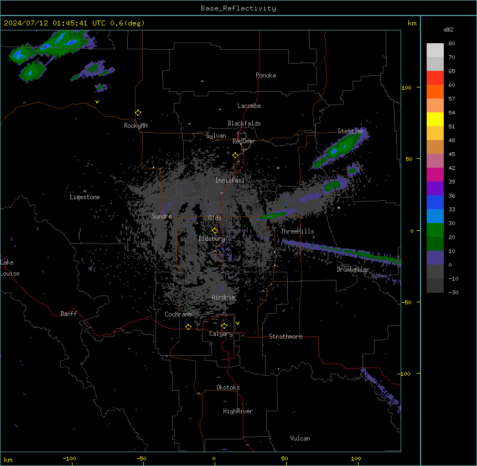The image size is (477, 466).
Task: Click the Sylvan label
Action: tap(216, 136)
